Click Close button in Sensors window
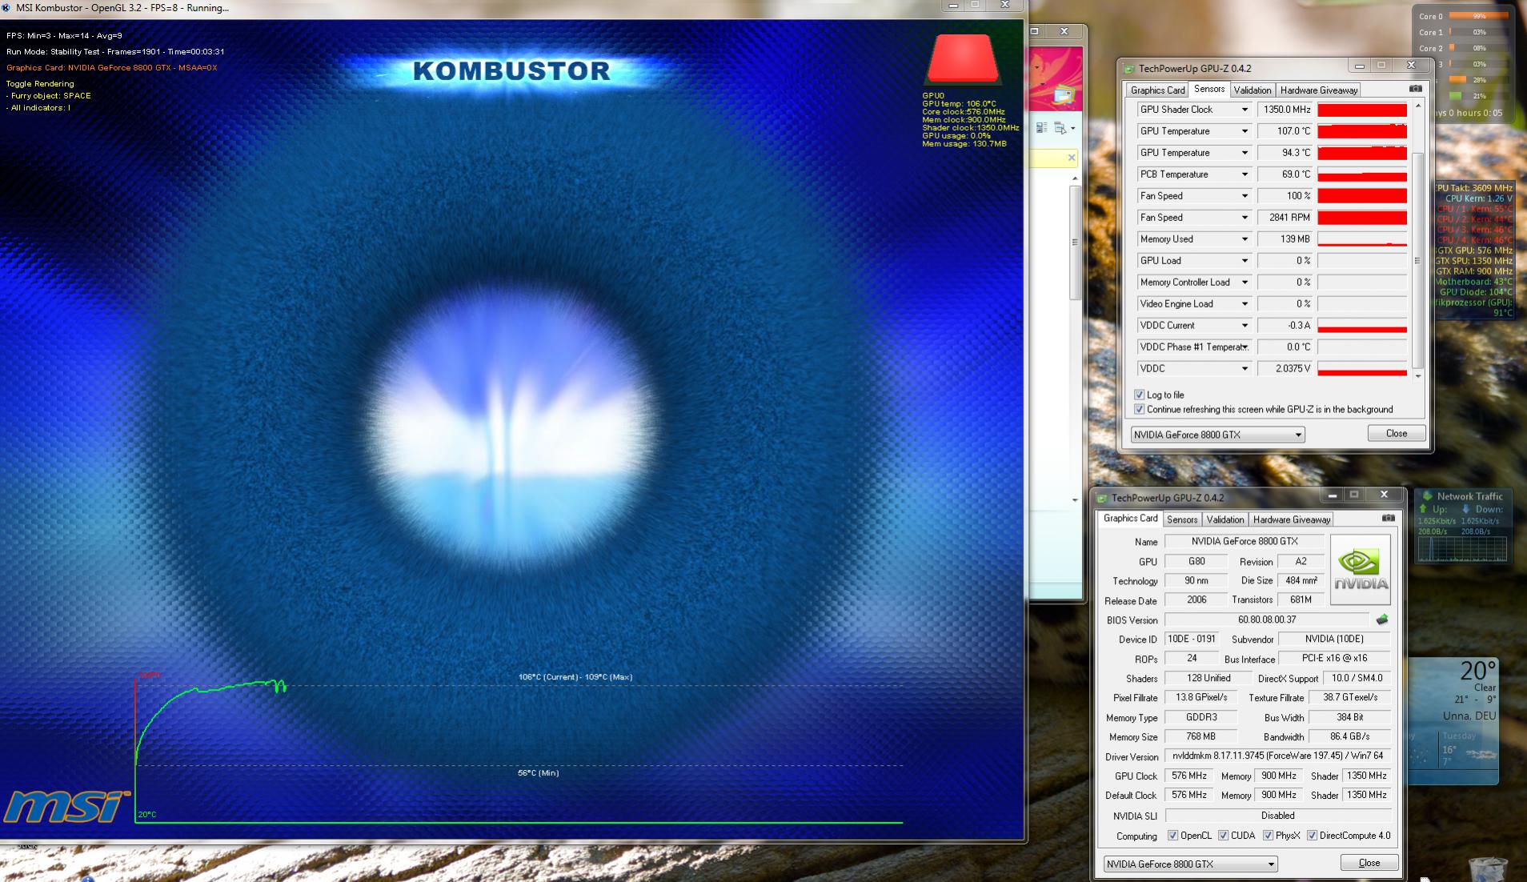Screen dimensions: 1527x882 tap(1397, 433)
